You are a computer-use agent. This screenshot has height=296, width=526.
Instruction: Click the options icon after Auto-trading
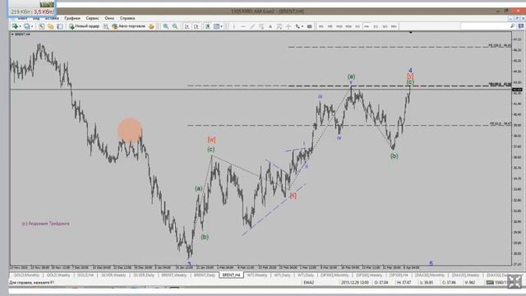(151, 26)
